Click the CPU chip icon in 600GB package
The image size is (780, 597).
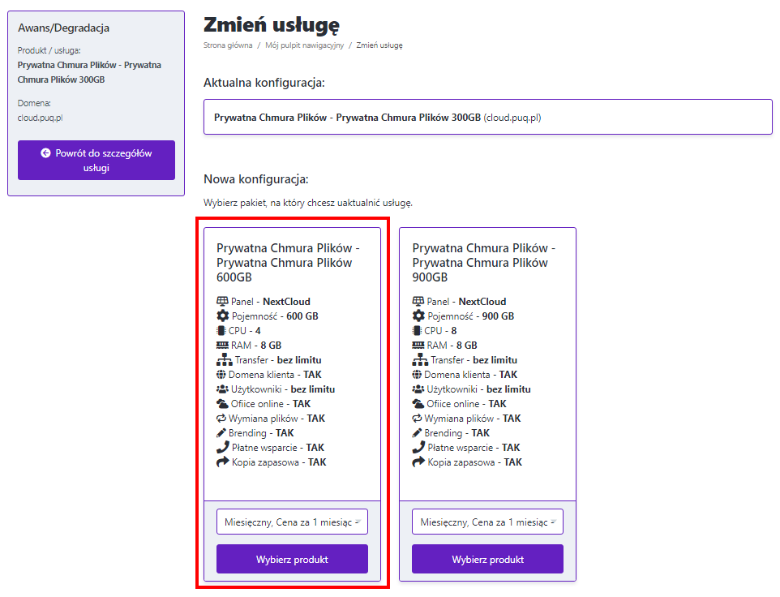[221, 331]
